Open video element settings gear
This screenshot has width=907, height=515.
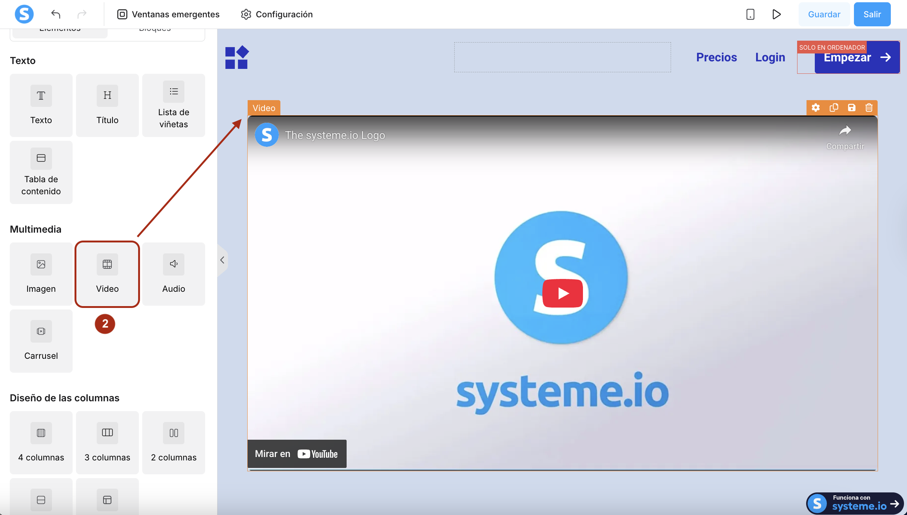(x=816, y=108)
